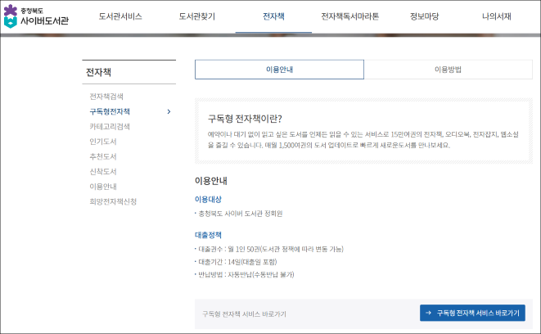Click the 대출기간 14일 line
Viewport: 541px width, 334px height.
[x=236, y=262]
